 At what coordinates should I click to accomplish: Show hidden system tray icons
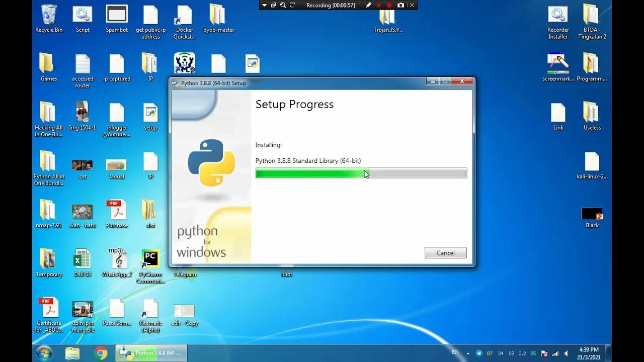[468, 353]
